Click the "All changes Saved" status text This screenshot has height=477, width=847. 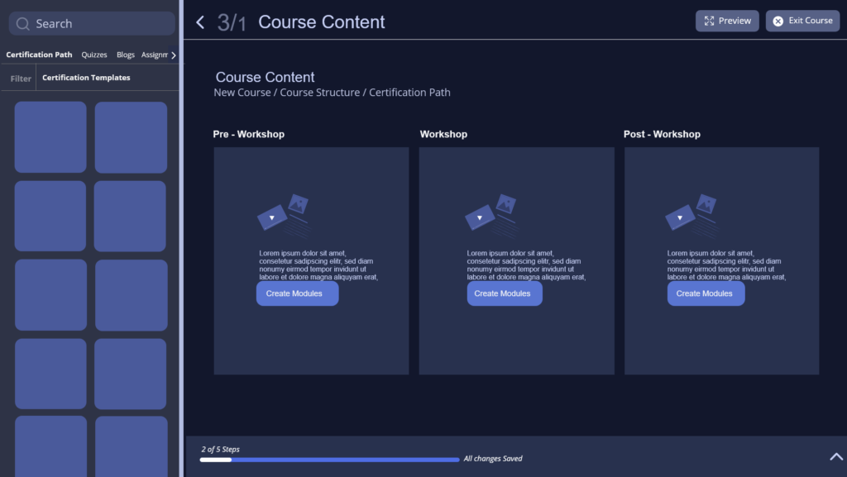tap(493, 459)
